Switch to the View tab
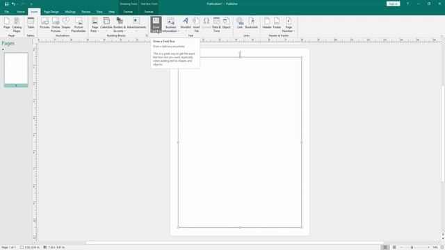This screenshot has width=445, height=250. point(99,12)
